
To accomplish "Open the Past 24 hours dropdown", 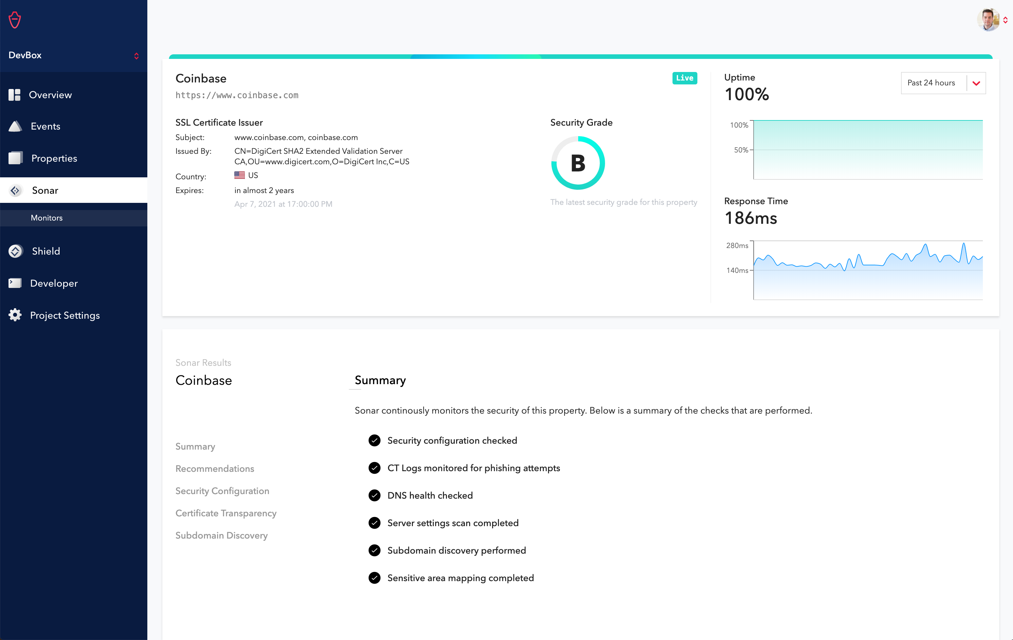I will (943, 83).
